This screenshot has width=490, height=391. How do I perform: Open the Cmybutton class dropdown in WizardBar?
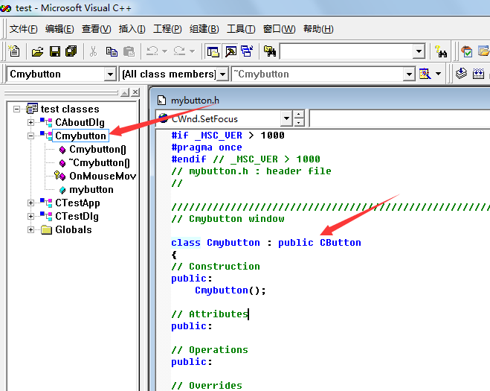(x=110, y=74)
